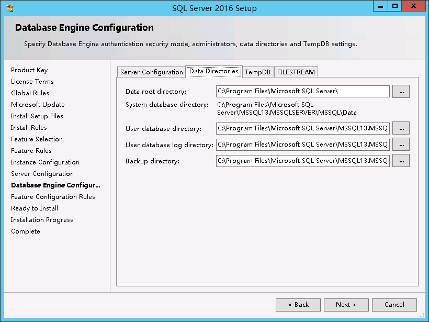Click the Install Setup Files step
The height and width of the screenshot is (322, 429).
[x=37, y=116]
